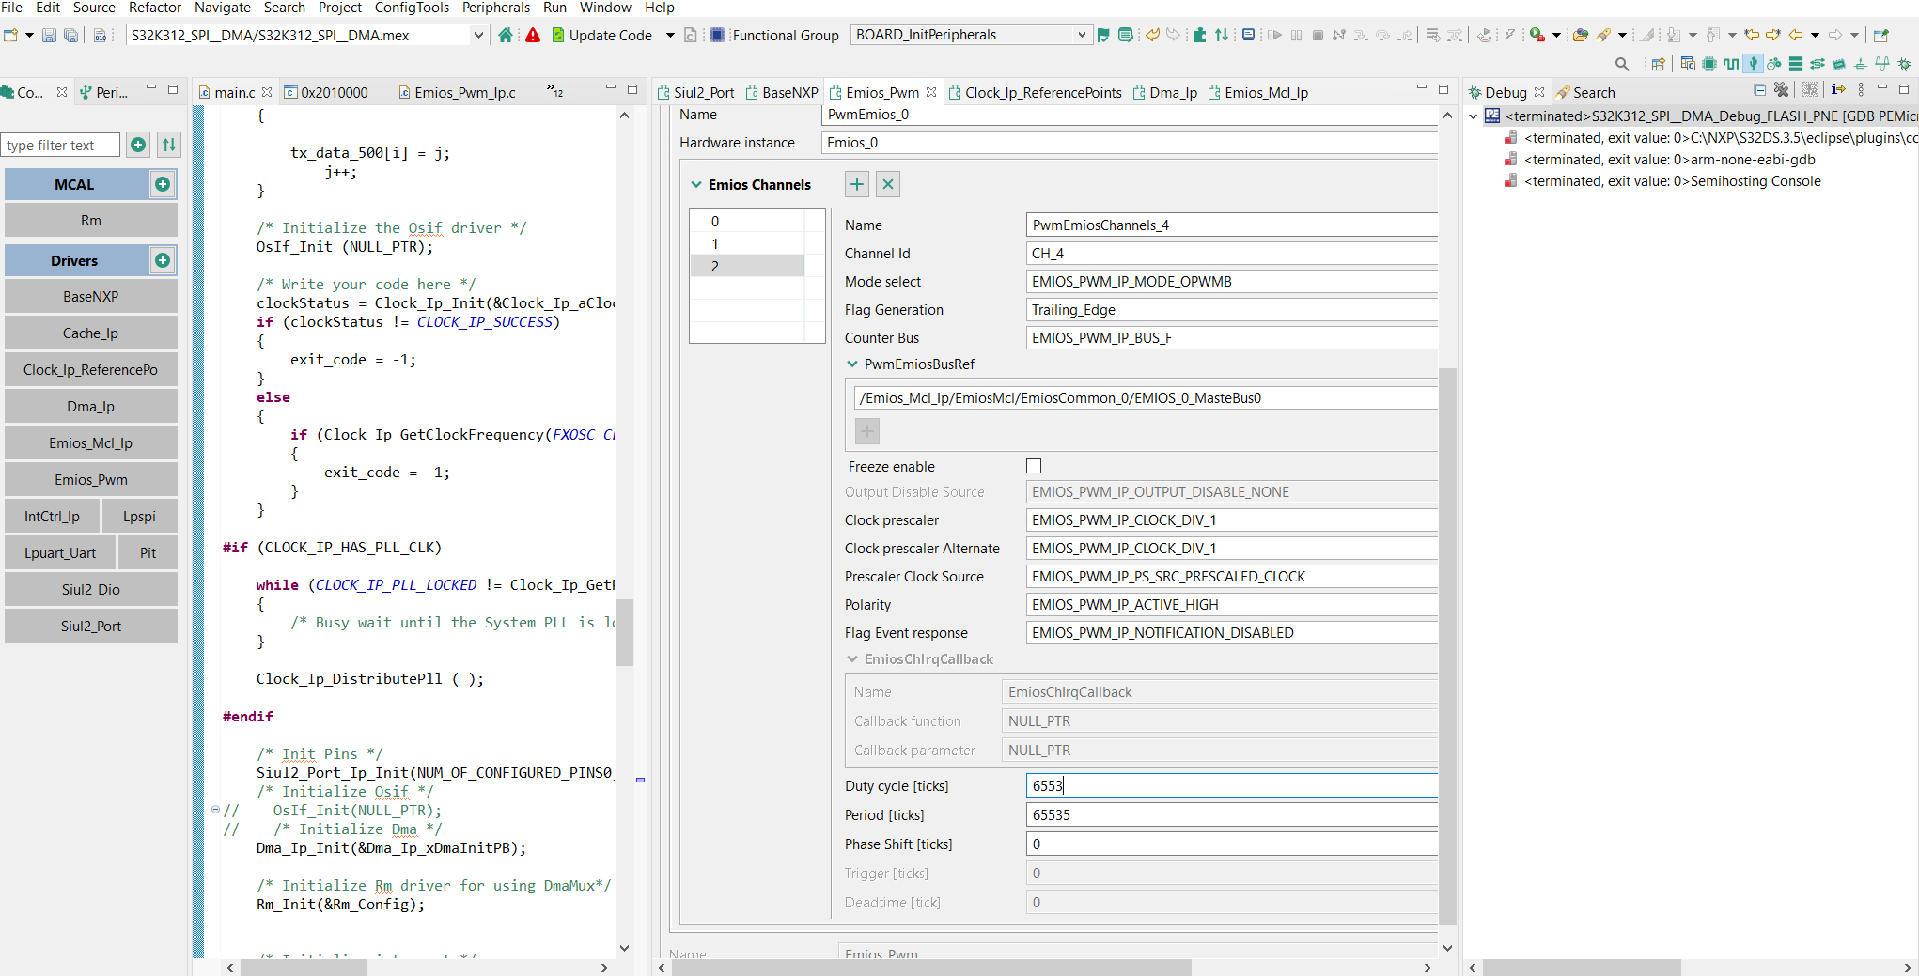
Task: Add a new Emios channel with plus button
Action: coord(856,184)
